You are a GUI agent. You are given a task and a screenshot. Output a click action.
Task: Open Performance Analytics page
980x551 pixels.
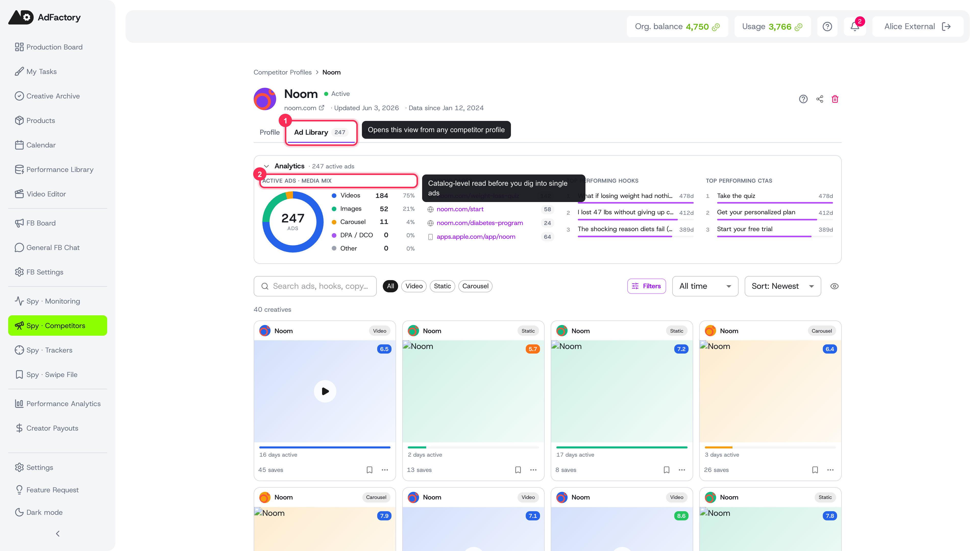point(57,404)
